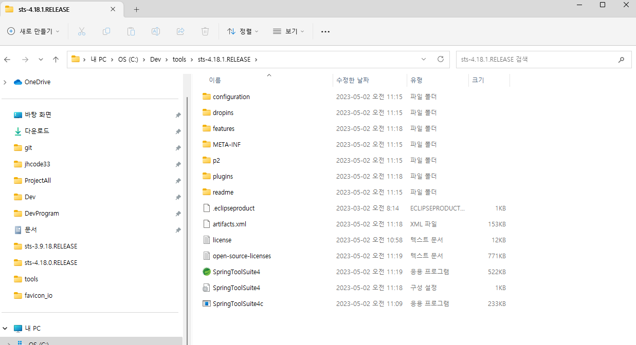Open a new tab with plus button
The width and height of the screenshot is (636, 345).
click(136, 9)
